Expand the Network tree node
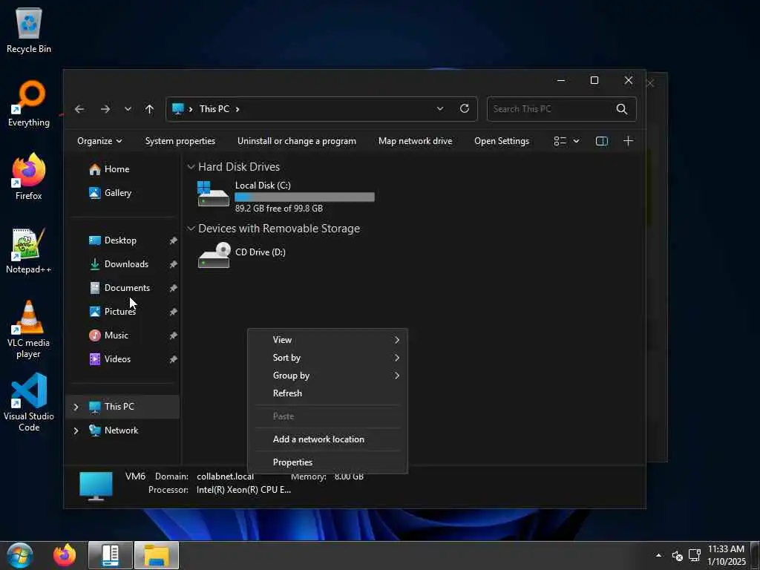Viewport: 760px width, 570px height. click(76, 430)
